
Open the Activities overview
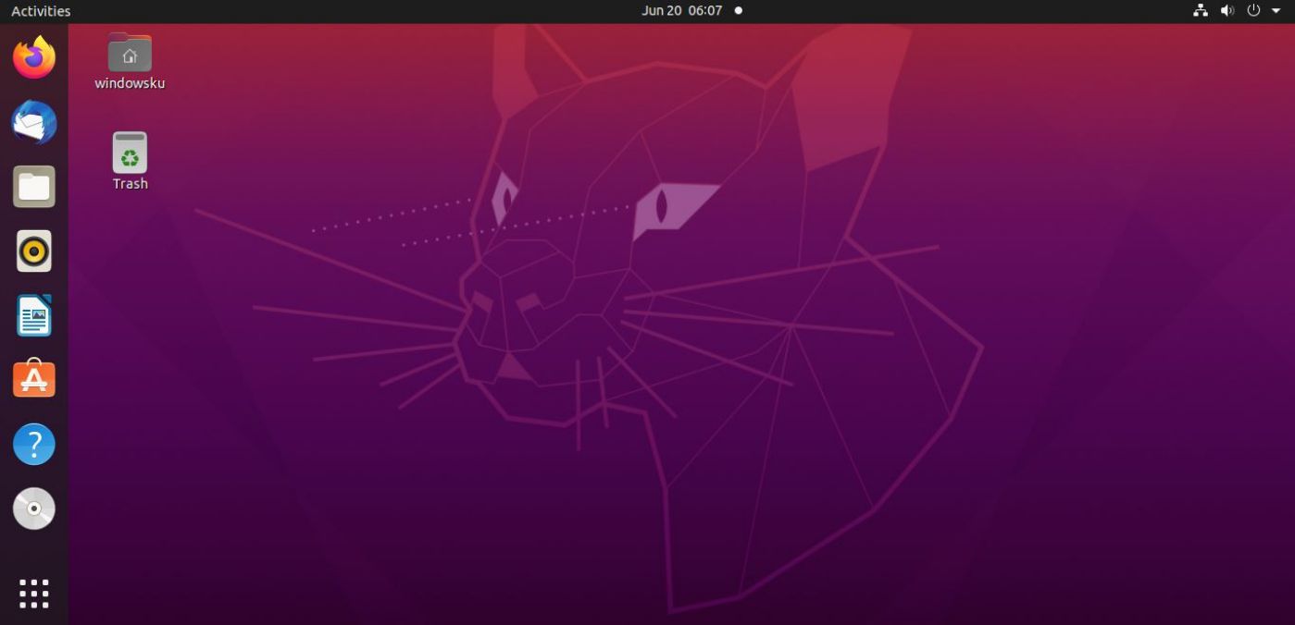point(41,11)
